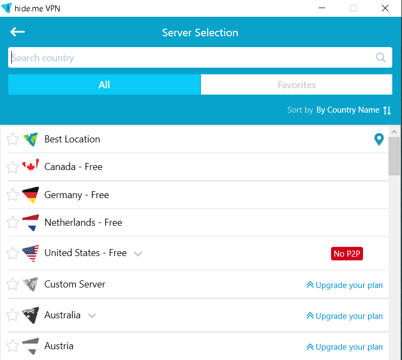The image size is (402, 360).
Task: Click the server list scrollbar thumb
Action: point(394,156)
